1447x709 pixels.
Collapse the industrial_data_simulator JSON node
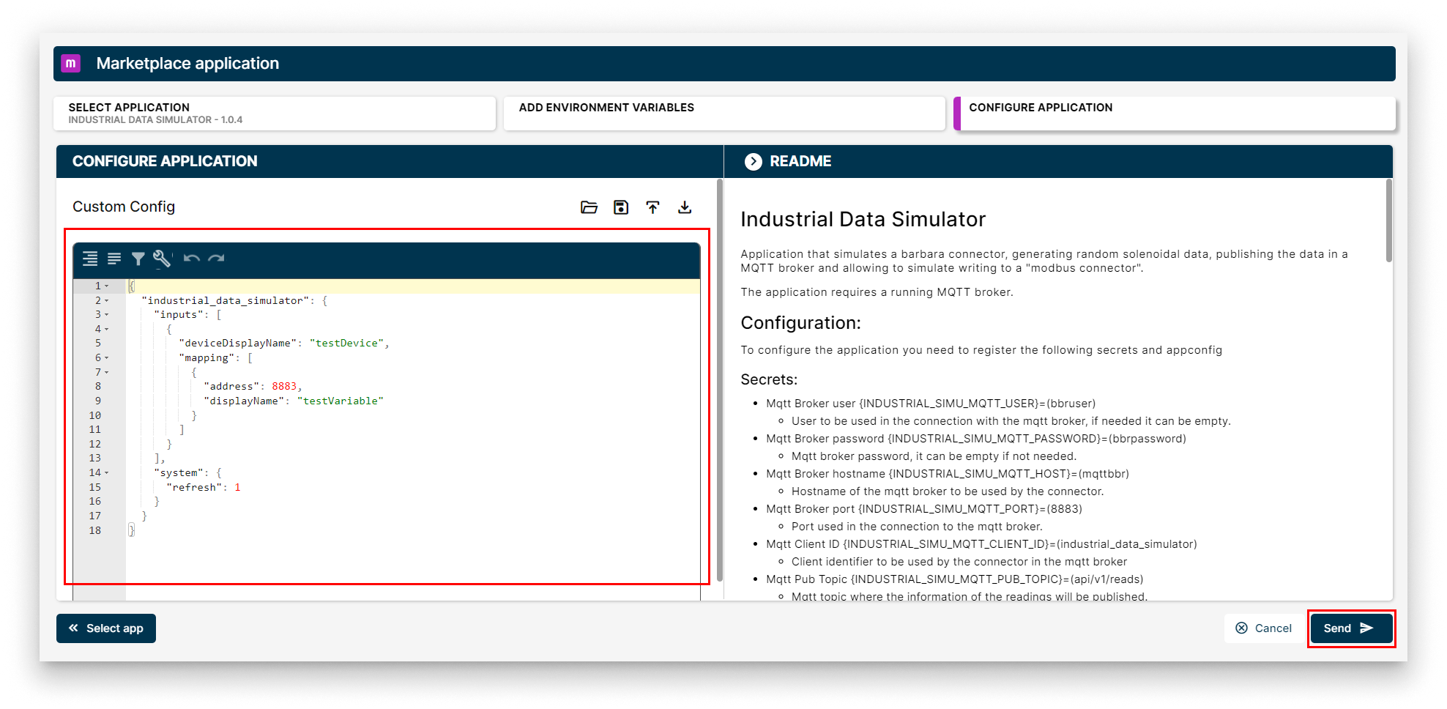click(x=107, y=300)
